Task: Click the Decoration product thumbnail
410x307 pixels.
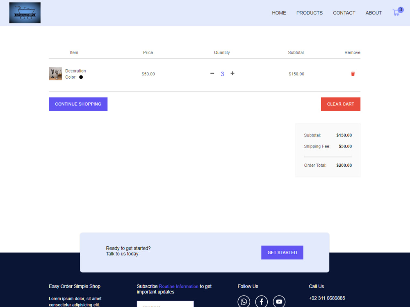Action: (x=55, y=74)
